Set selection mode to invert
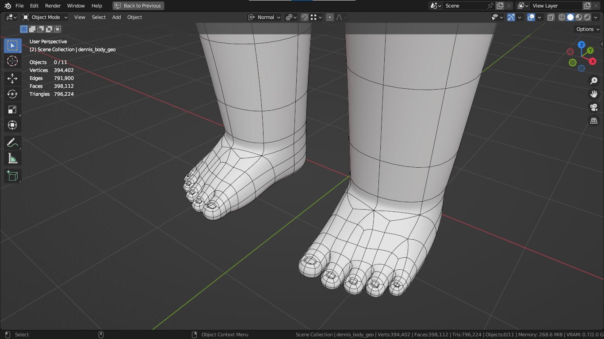Viewport: 604px width, 339px height. pos(49,29)
